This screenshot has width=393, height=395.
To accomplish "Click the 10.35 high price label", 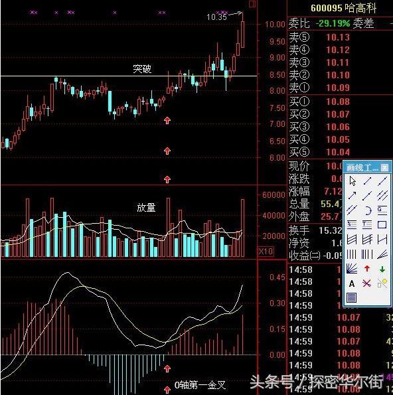I will 216,17.
